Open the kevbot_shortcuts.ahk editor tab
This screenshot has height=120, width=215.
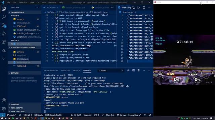pos(75,8)
